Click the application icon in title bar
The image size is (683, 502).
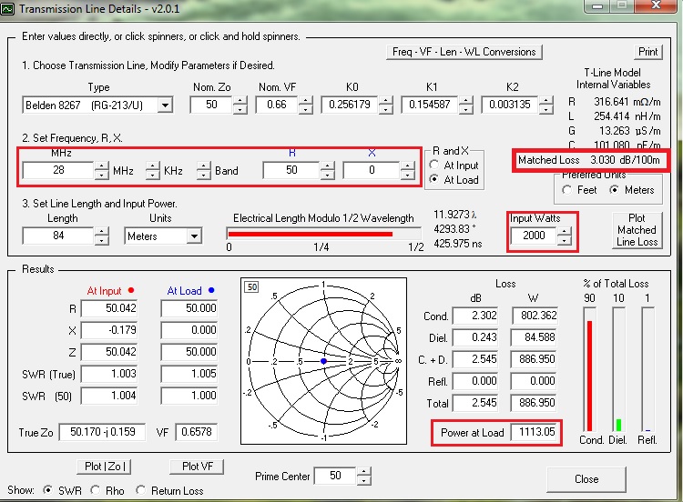[7, 8]
